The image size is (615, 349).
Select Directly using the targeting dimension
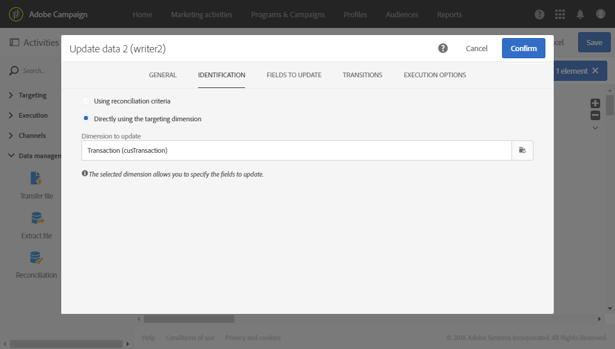click(86, 118)
